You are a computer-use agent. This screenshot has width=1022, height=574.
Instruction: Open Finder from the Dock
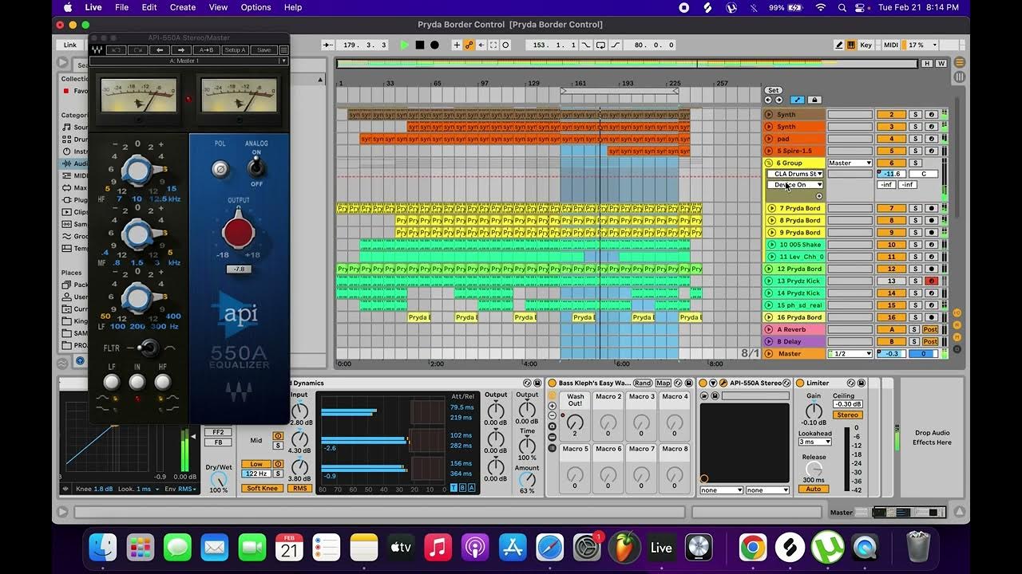[103, 548]
